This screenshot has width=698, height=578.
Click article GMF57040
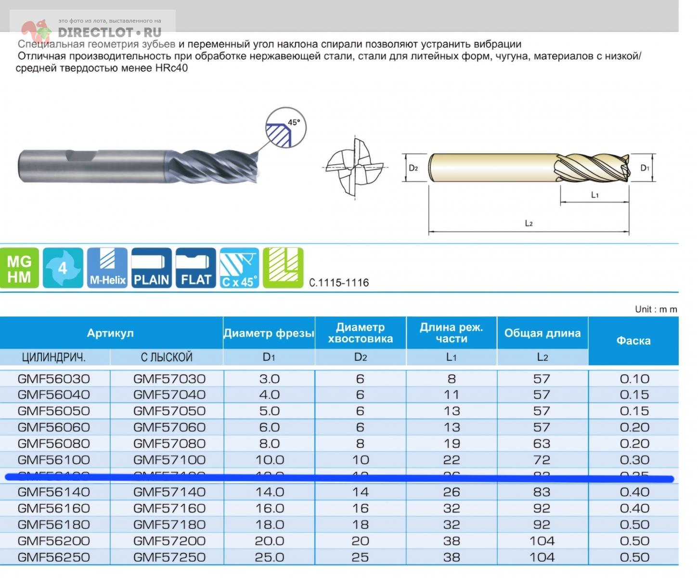(169, 394)
